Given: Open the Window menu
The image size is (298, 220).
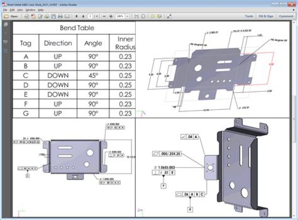Looking at the screenshot, I should 30,10.
